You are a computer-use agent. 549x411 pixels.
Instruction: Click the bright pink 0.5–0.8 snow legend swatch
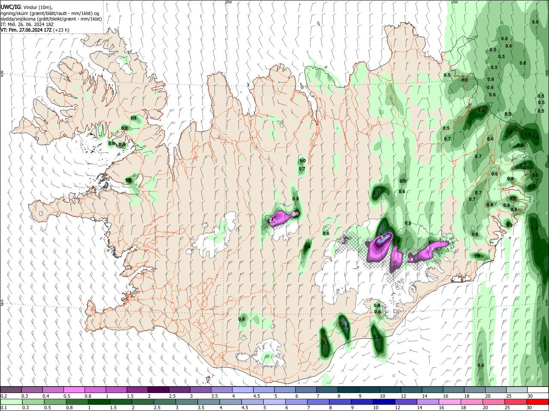[74, 390]
